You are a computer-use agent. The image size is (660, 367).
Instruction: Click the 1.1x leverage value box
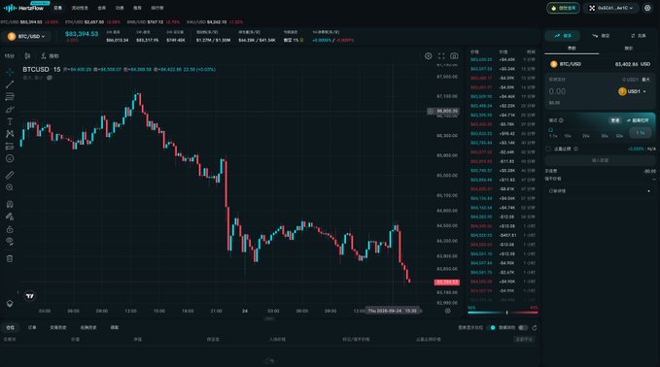click(641, 133)
